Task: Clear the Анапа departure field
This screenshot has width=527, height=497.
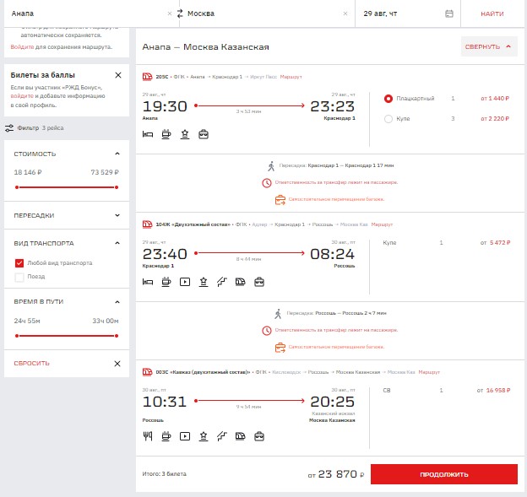Action: coord(170,14)
